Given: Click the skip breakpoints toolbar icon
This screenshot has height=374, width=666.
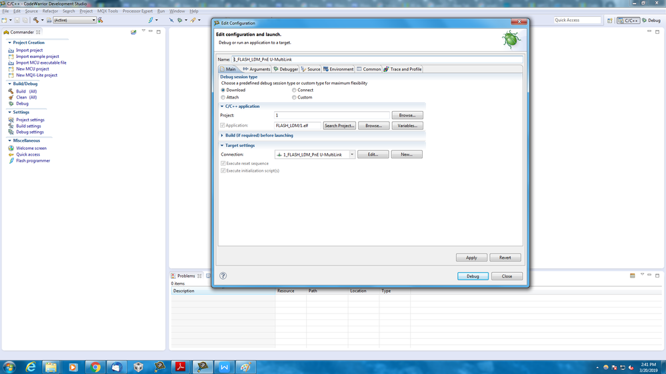Looking at the screenshot, I should [171, 20].
